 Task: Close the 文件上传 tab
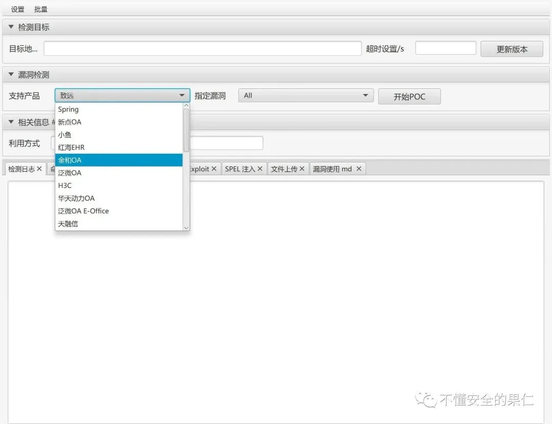tap(302, 169)
